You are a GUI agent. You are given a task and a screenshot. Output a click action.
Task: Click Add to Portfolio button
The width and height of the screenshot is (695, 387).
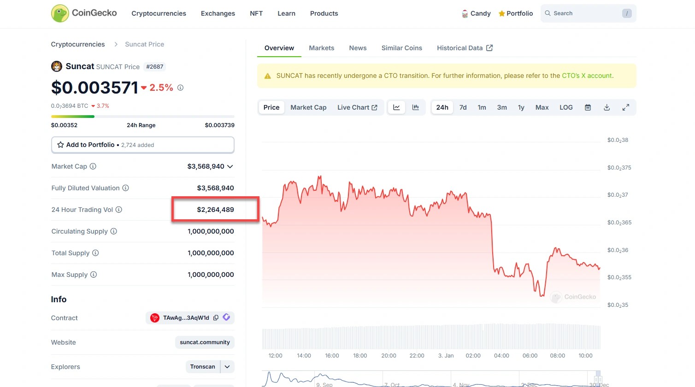tap(142, 145)
